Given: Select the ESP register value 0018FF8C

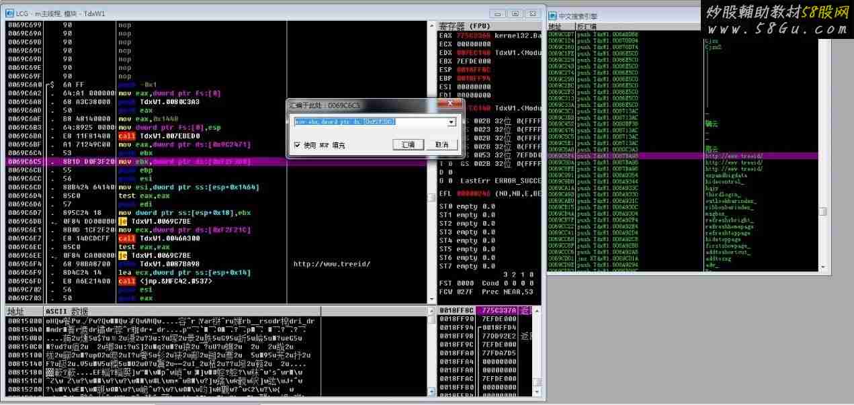Looking at the screenshot, I should click(474, 69).
